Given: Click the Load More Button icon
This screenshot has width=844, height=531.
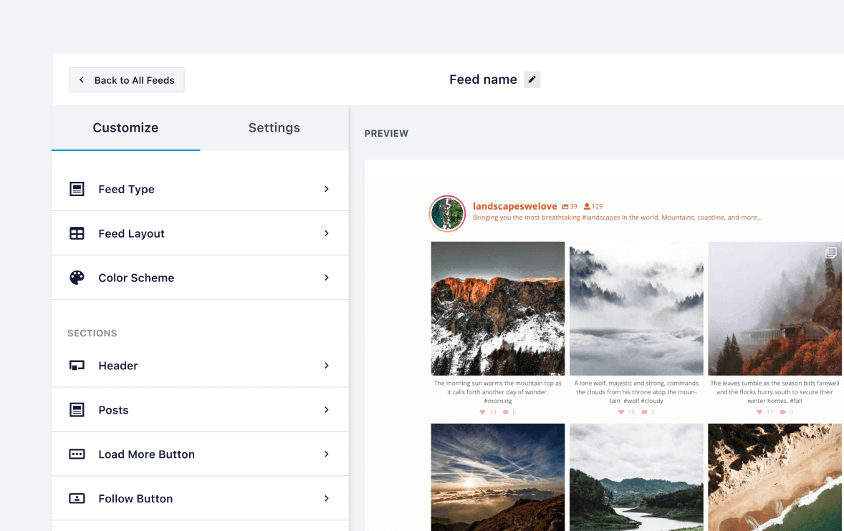Looking at the screenshot, I should pos(77,454).
